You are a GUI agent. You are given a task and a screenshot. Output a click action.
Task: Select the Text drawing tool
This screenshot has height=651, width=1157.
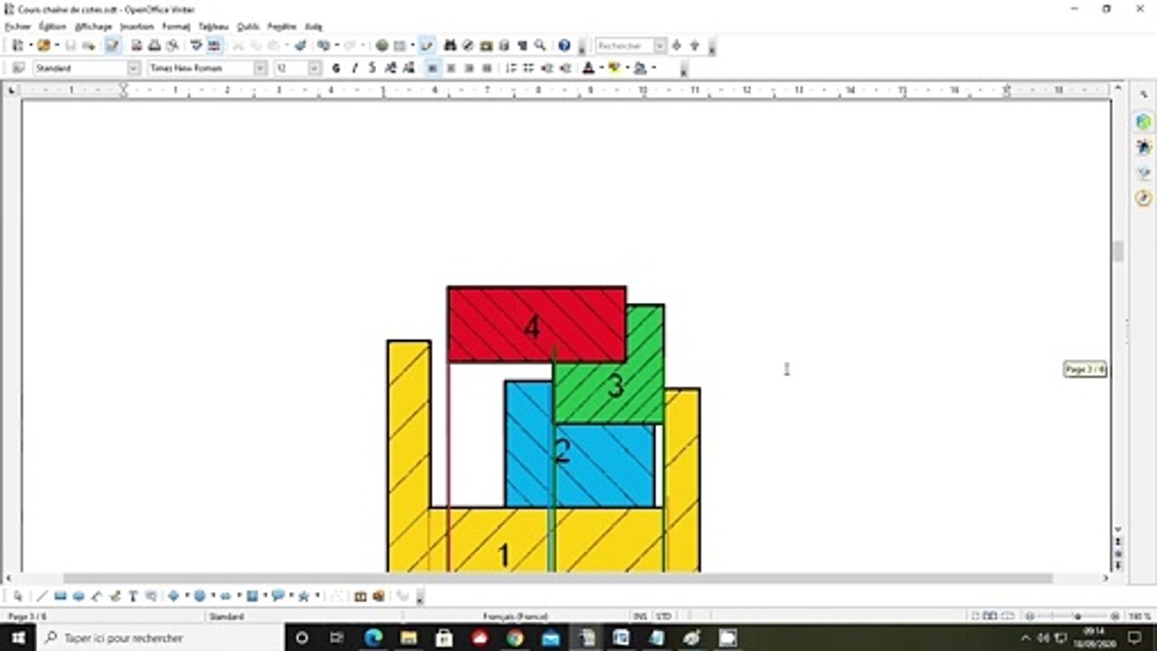point(133,596)
